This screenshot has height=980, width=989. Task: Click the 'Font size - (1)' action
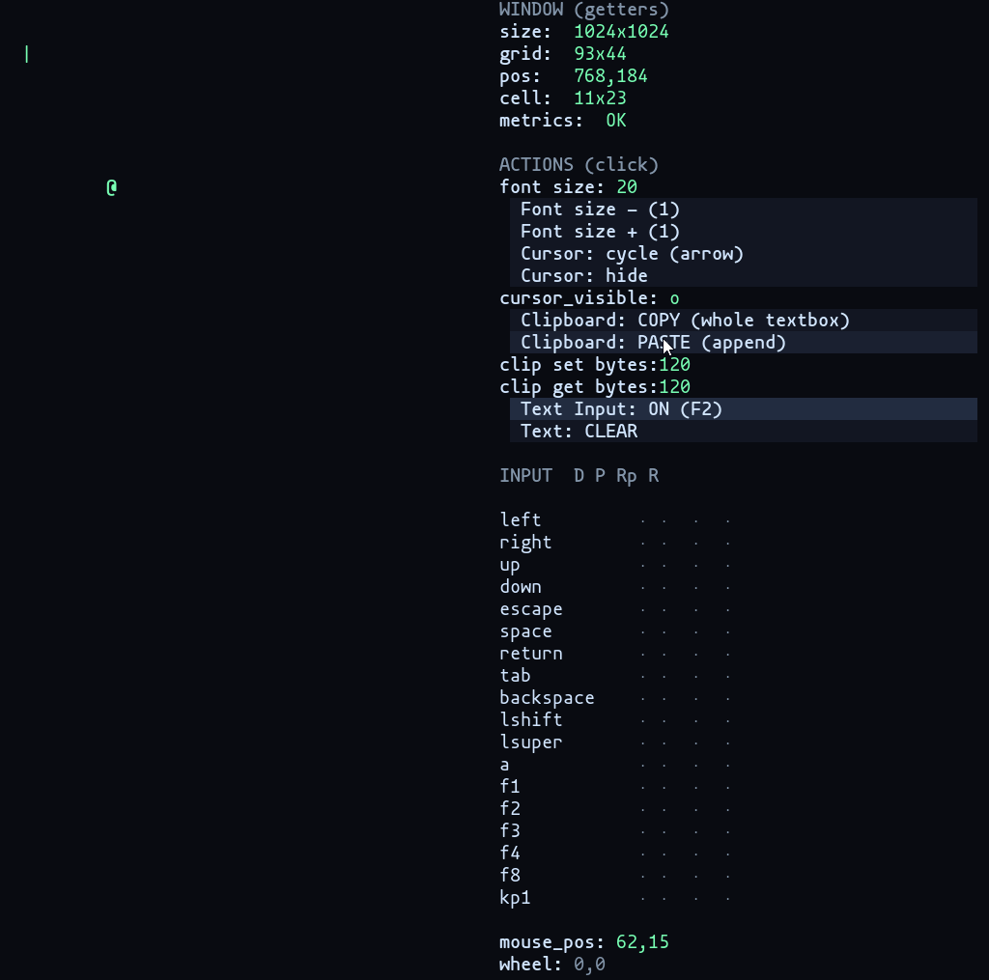pos(743,210)
